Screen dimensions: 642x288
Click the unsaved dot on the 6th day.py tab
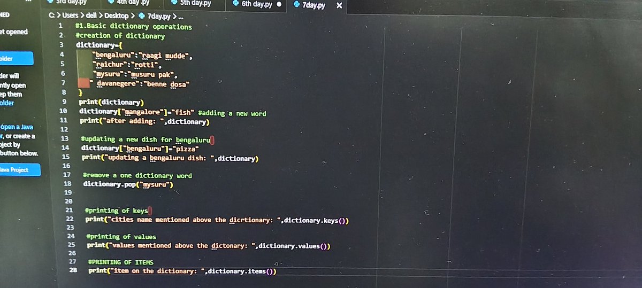[279, 5]
